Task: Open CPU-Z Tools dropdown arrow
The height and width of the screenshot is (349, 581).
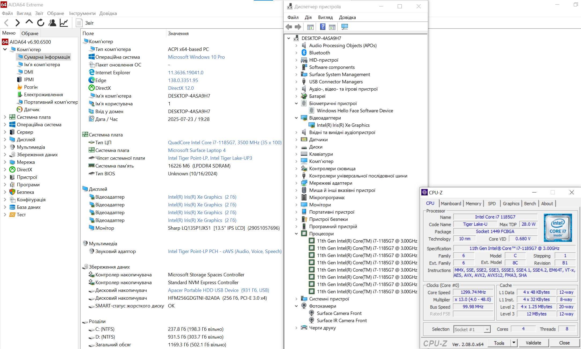Action: pyautogui.click(x=514, y=343)
